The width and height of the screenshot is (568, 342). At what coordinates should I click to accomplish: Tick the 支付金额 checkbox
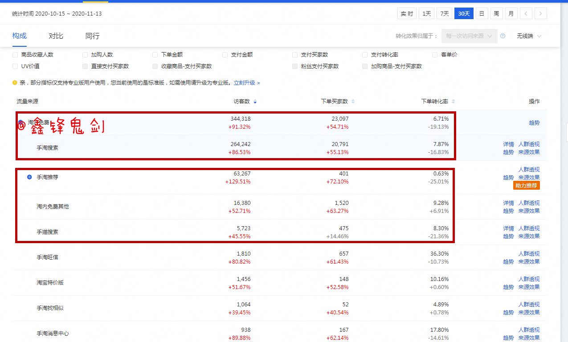tap(225, 55)
